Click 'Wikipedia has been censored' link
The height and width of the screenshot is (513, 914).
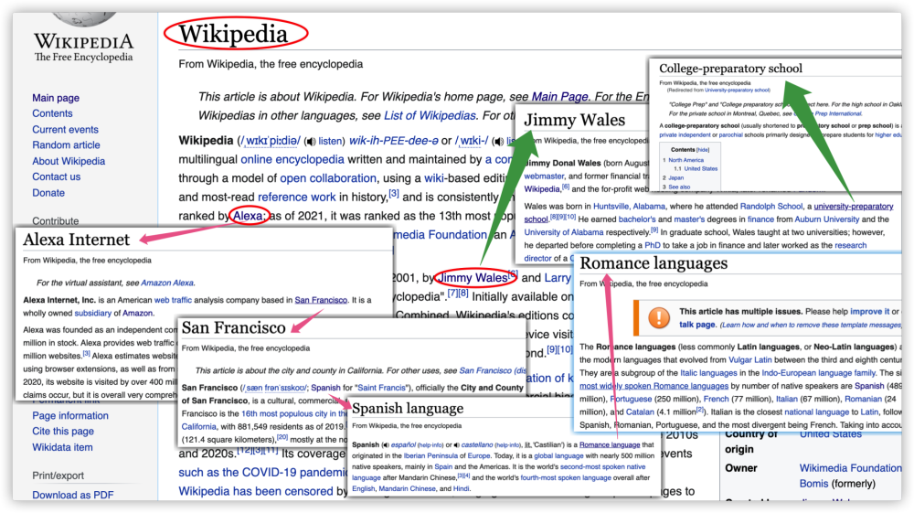point(256,491)
